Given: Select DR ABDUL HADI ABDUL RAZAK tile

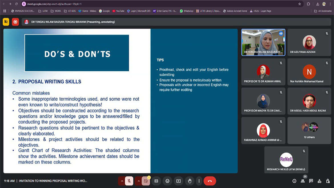Looking at the screenshot, I should click(309, 101).
